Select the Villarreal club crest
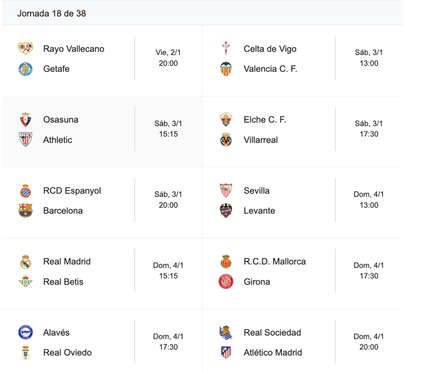The image size is (425, 372). click(x=226, y=139)
